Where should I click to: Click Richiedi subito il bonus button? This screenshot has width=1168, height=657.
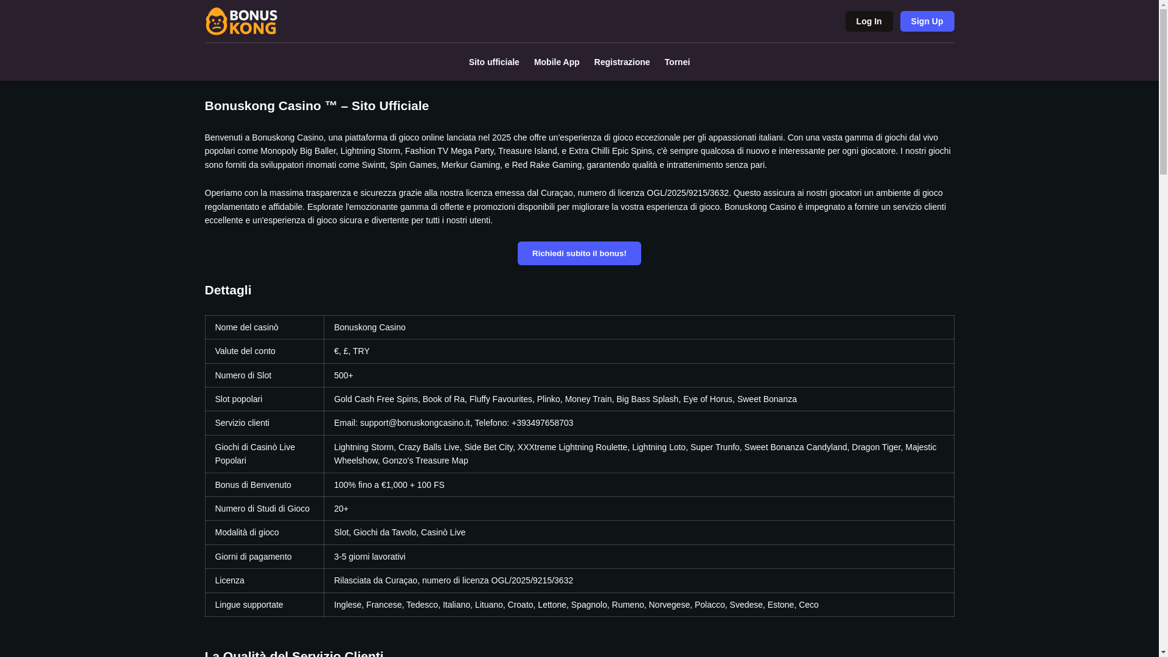pyautogui.click(x=579, y=253)
